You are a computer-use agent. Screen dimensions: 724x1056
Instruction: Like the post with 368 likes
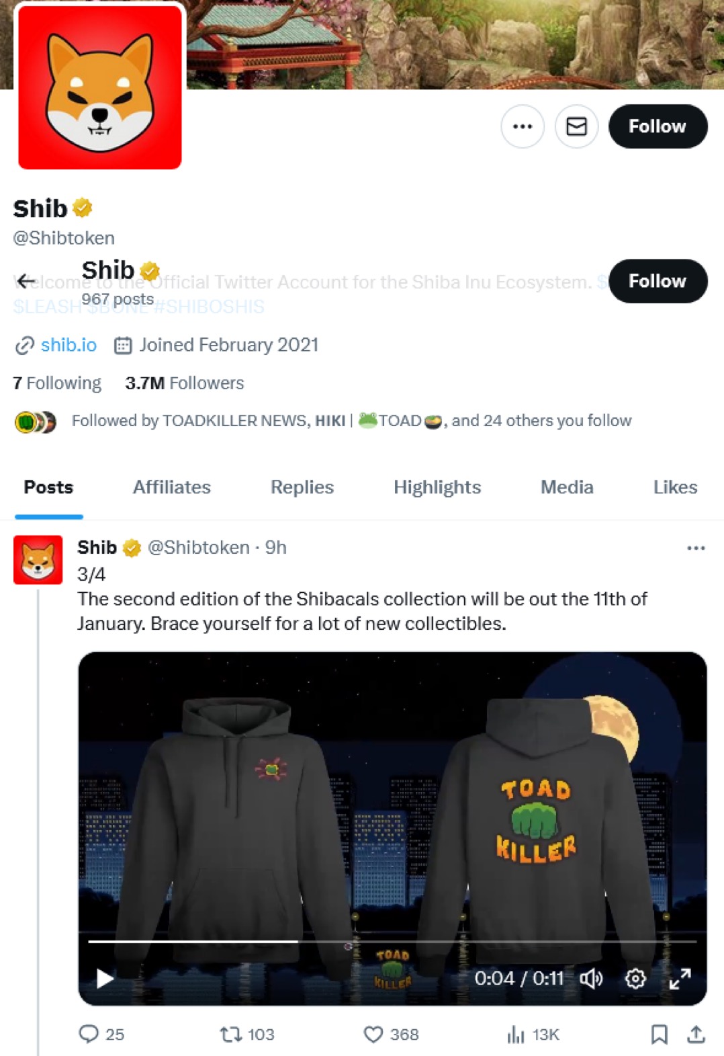pos(391,1034)
